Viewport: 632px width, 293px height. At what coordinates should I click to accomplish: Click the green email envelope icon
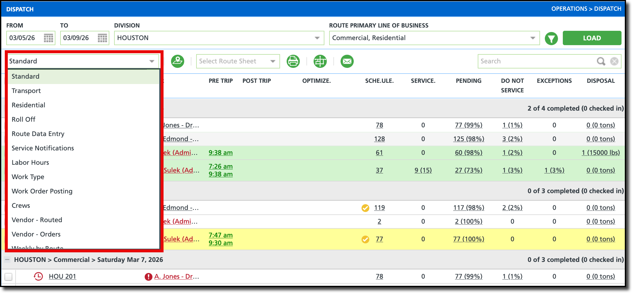[x=347, y=61]
